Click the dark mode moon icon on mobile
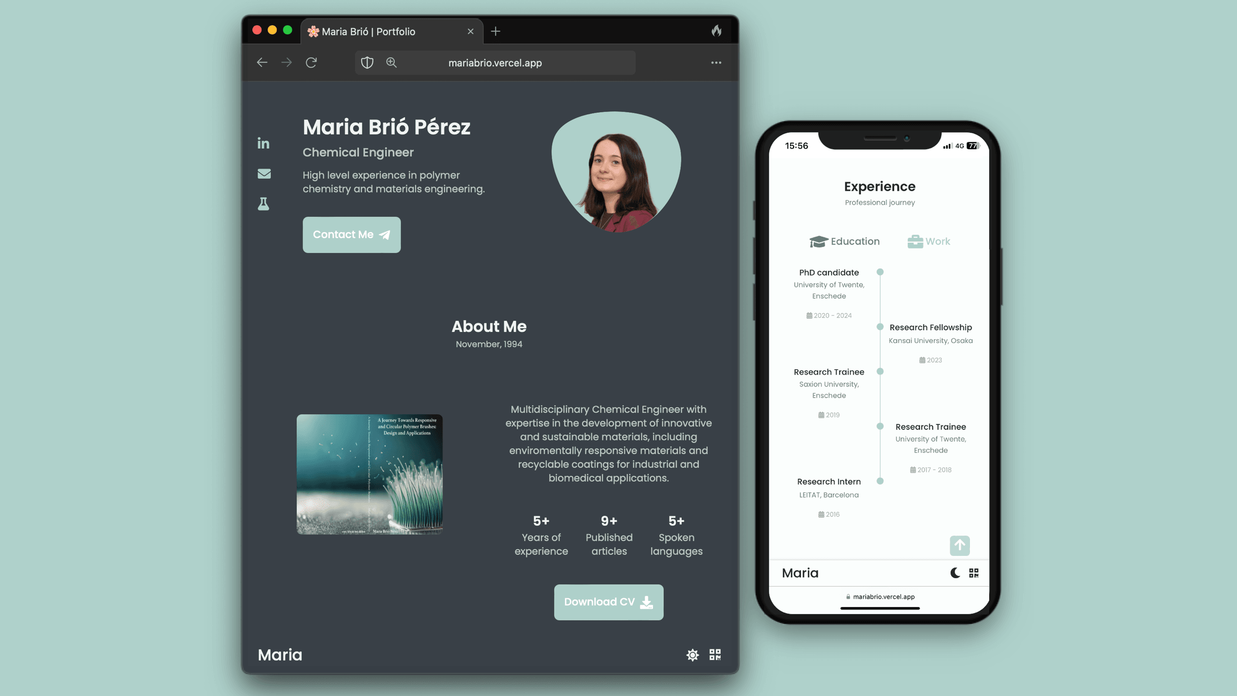 953,573
